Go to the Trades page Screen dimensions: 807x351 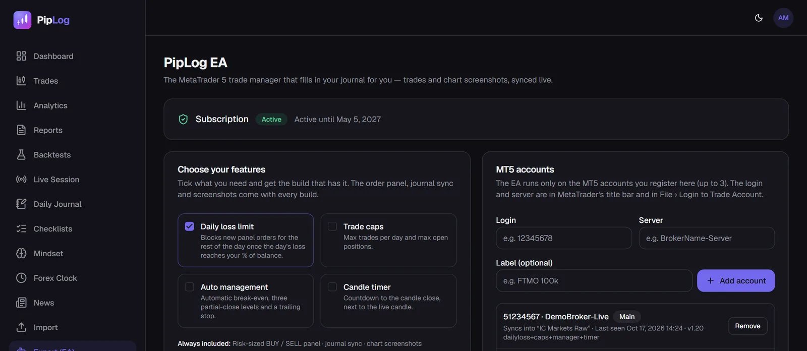coord(73,81)
